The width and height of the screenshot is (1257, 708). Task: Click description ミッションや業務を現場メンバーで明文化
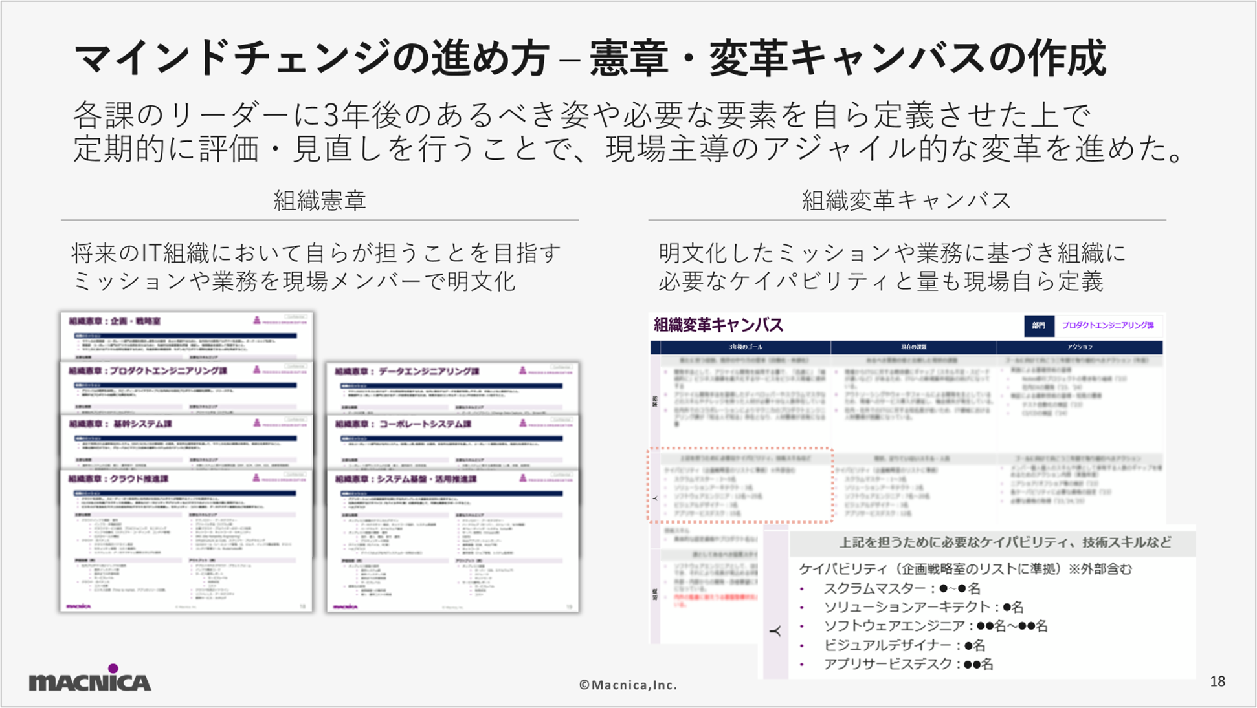tap(293, 281)
